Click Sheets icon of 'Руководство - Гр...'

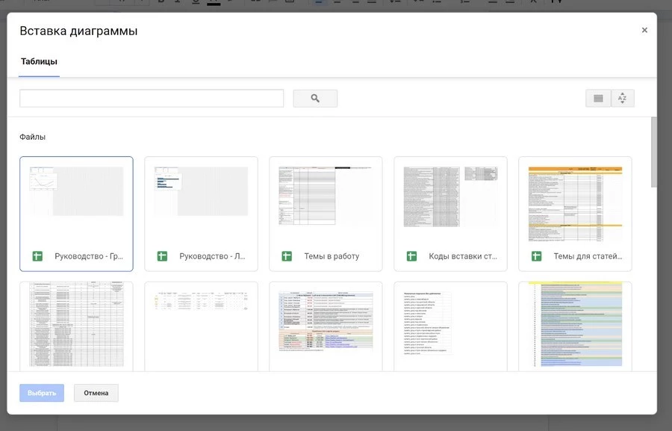38,256
